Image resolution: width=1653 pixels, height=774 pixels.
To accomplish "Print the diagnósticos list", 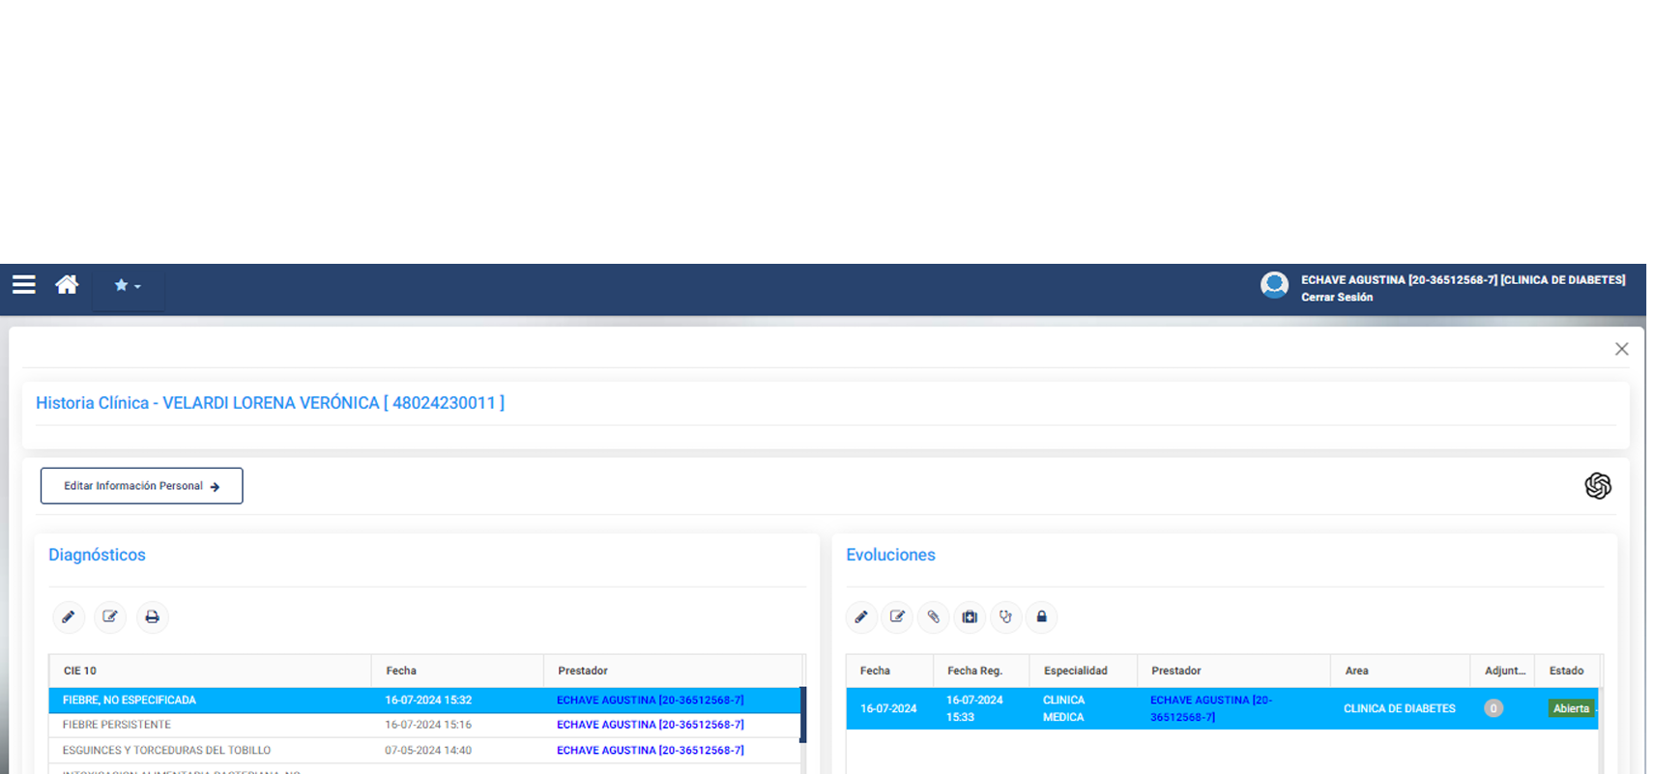I will [x=152, y=617].
